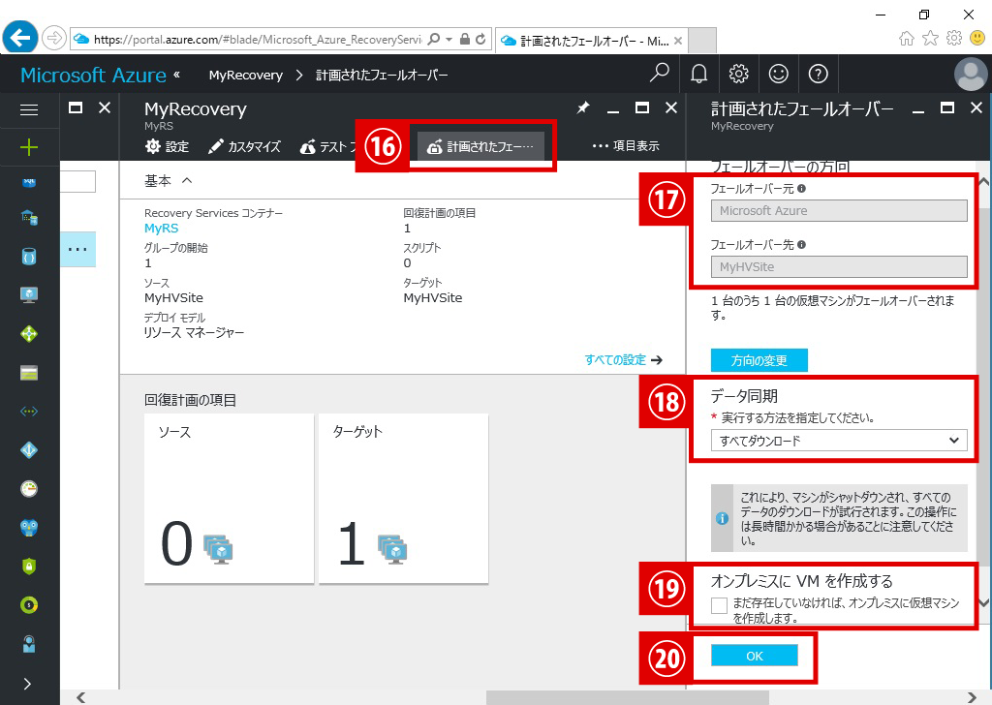This screenshot has height=705, width=992.
Task: Refresh the page in the address bar
Action: tap(480, 39)
